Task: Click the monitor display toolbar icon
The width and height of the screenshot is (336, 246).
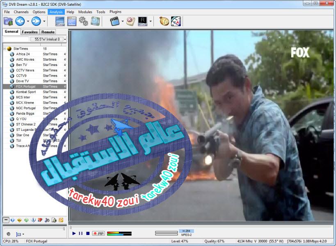Action: coord(60,21)
